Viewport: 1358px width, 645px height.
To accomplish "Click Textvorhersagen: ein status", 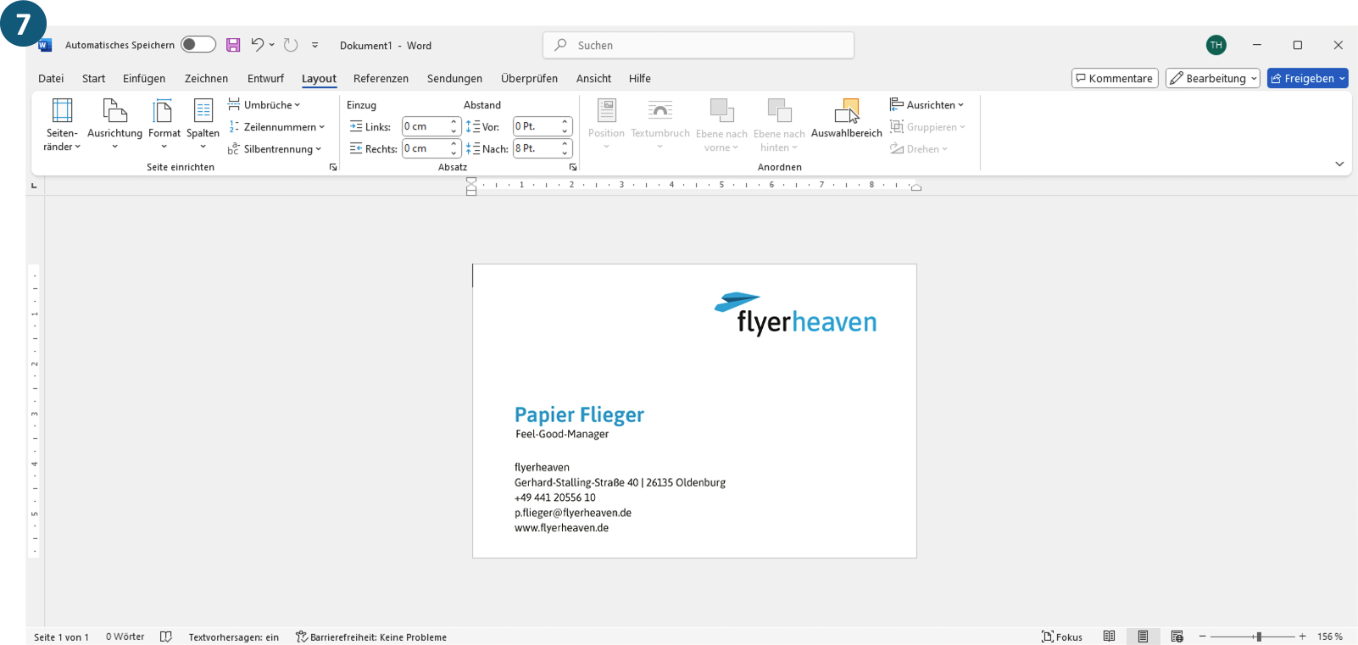I will [x=233, y=637].
